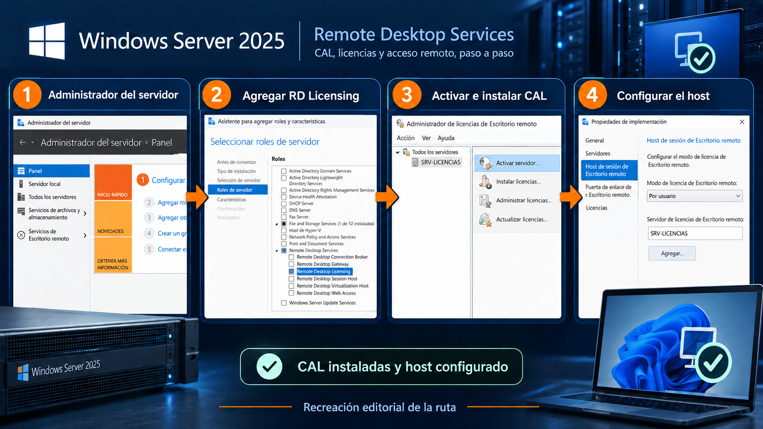Go to the Selección de servidor wizard step
Image resolution: width=763 pixels, height=429 pixels.
coord(239,181)
